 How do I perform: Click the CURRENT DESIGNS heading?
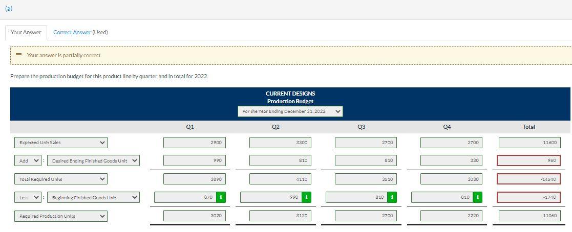(290, 94)
